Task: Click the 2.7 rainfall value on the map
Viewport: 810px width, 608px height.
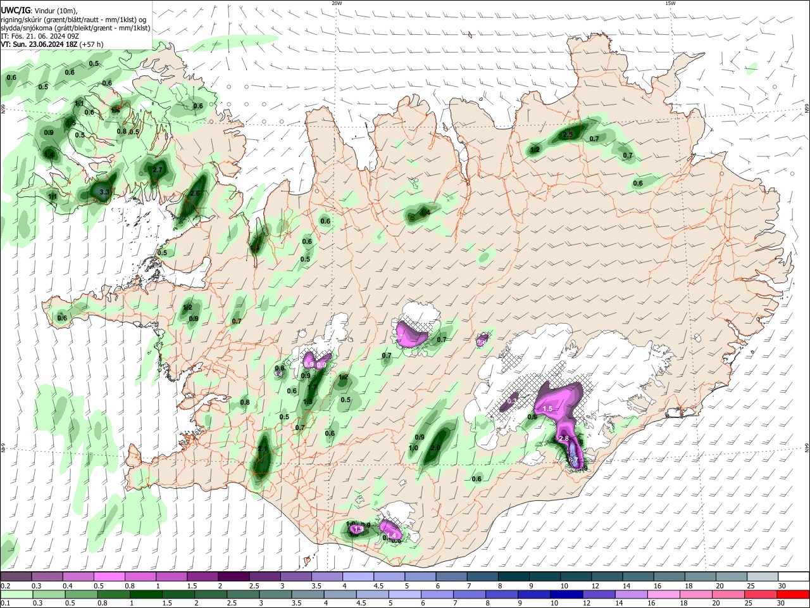Action: pyautogui.click(x=158, y=170)
